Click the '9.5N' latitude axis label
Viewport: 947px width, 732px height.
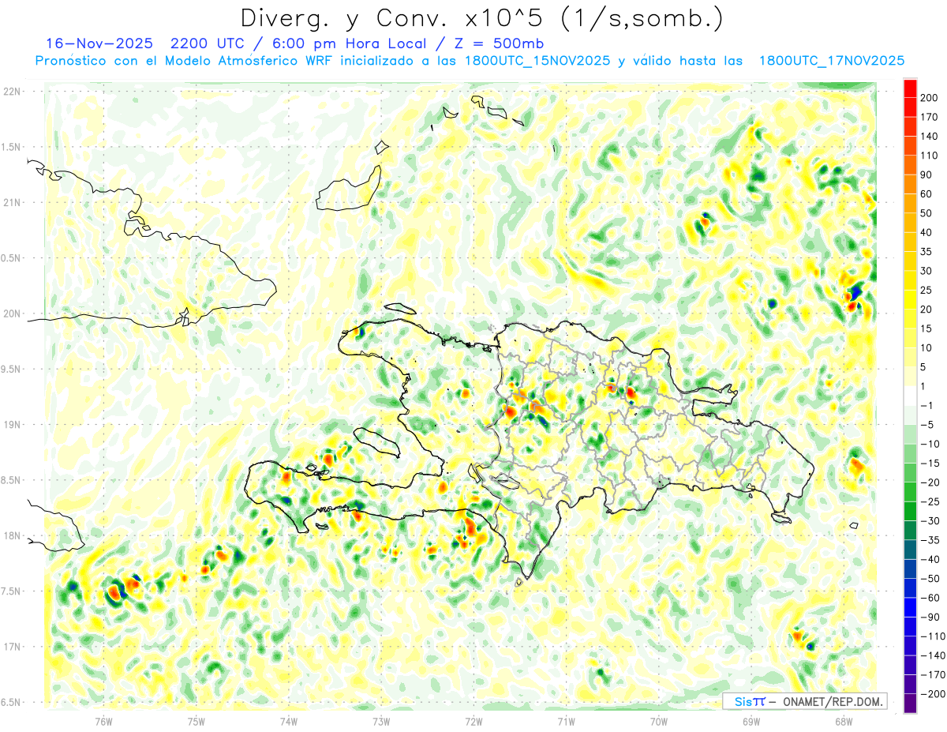(x=10, y=369)
